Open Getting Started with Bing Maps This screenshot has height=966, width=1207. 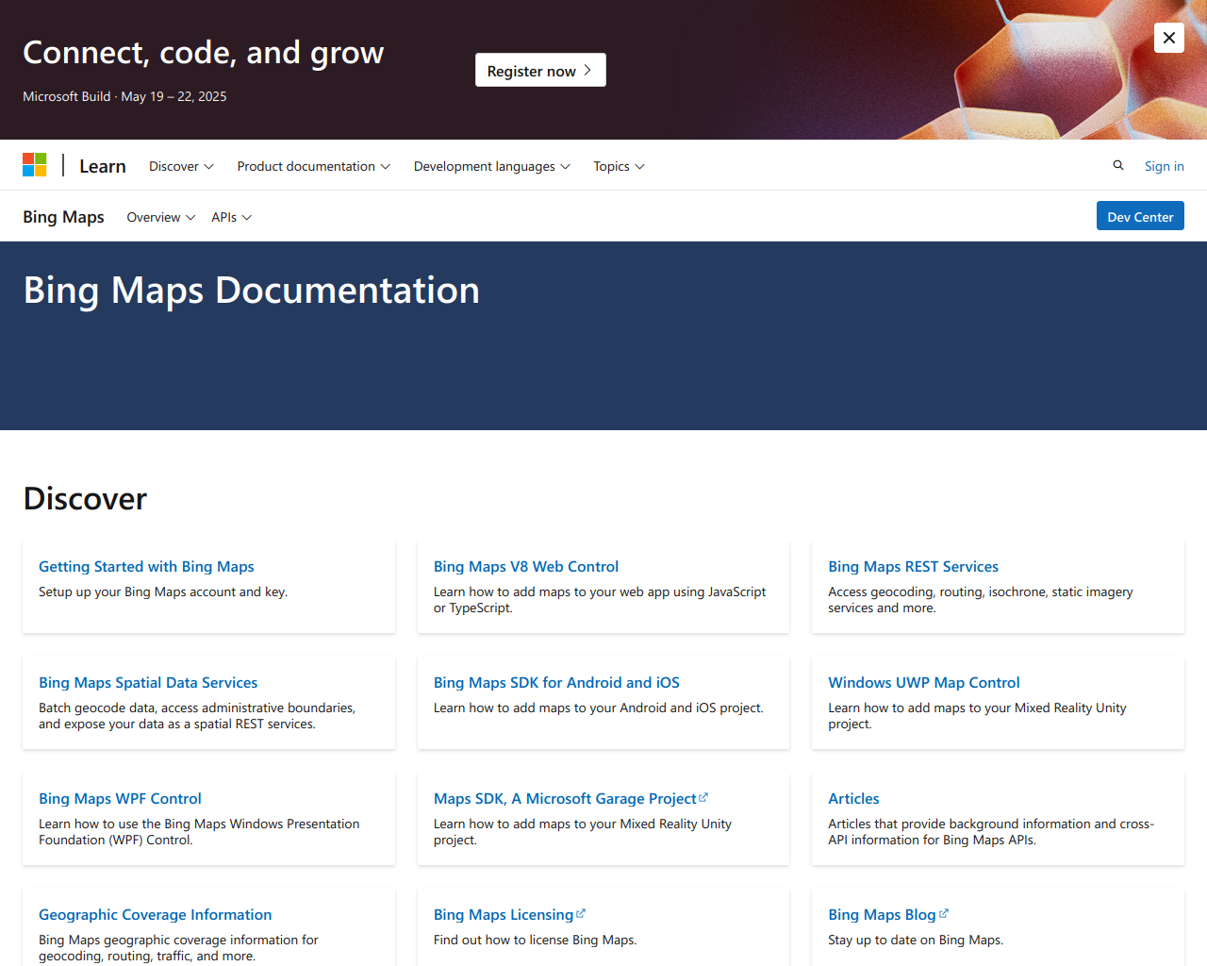pyautogui.click(x=146, y=566)
